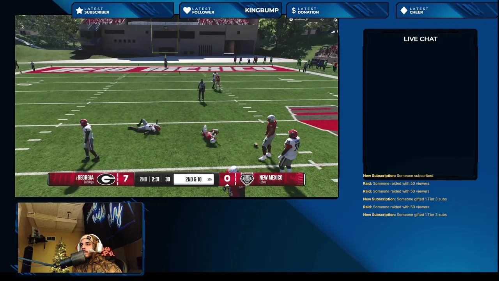The height and width of the screenshot is (281, 499).
Task: Click the New Mexico Lobos team name
Action: pos(271,179)
